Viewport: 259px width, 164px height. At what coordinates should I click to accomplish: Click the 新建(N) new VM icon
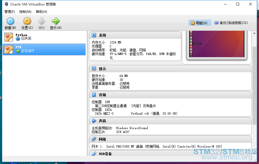[10, 21]
